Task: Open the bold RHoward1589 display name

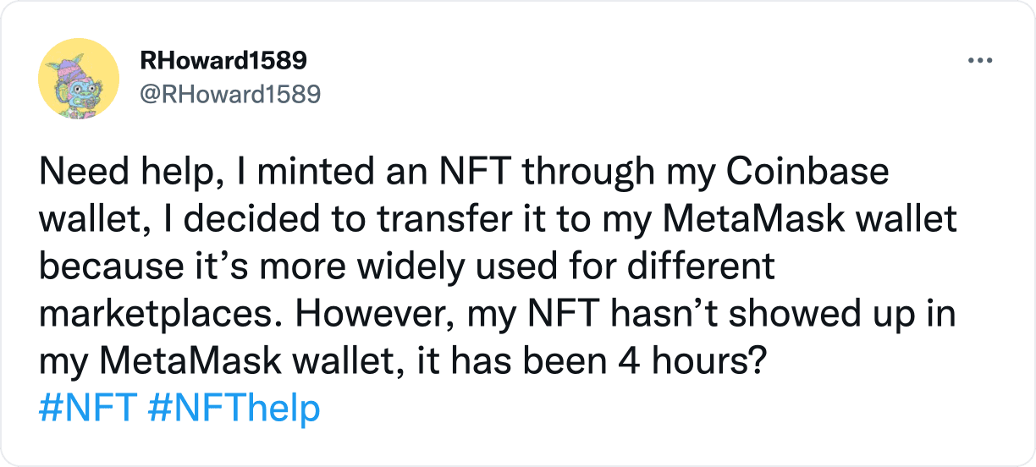Action: (222, 60)
